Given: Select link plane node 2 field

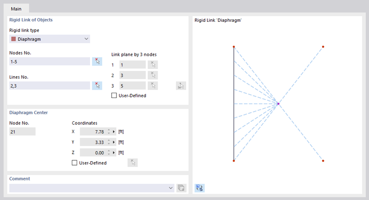Looking at the screenshot, I should tap(133, 75).
